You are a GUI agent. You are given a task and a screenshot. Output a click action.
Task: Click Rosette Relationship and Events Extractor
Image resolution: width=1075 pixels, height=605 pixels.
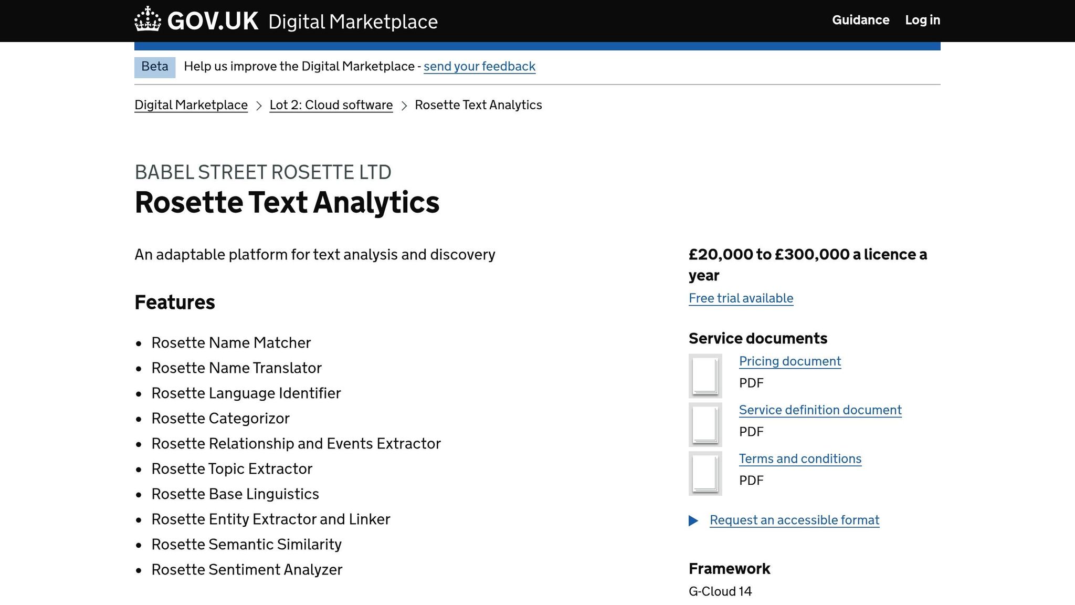tap(296, 444)
